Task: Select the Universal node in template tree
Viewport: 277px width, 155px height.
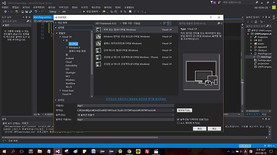Action: [73, 44]
